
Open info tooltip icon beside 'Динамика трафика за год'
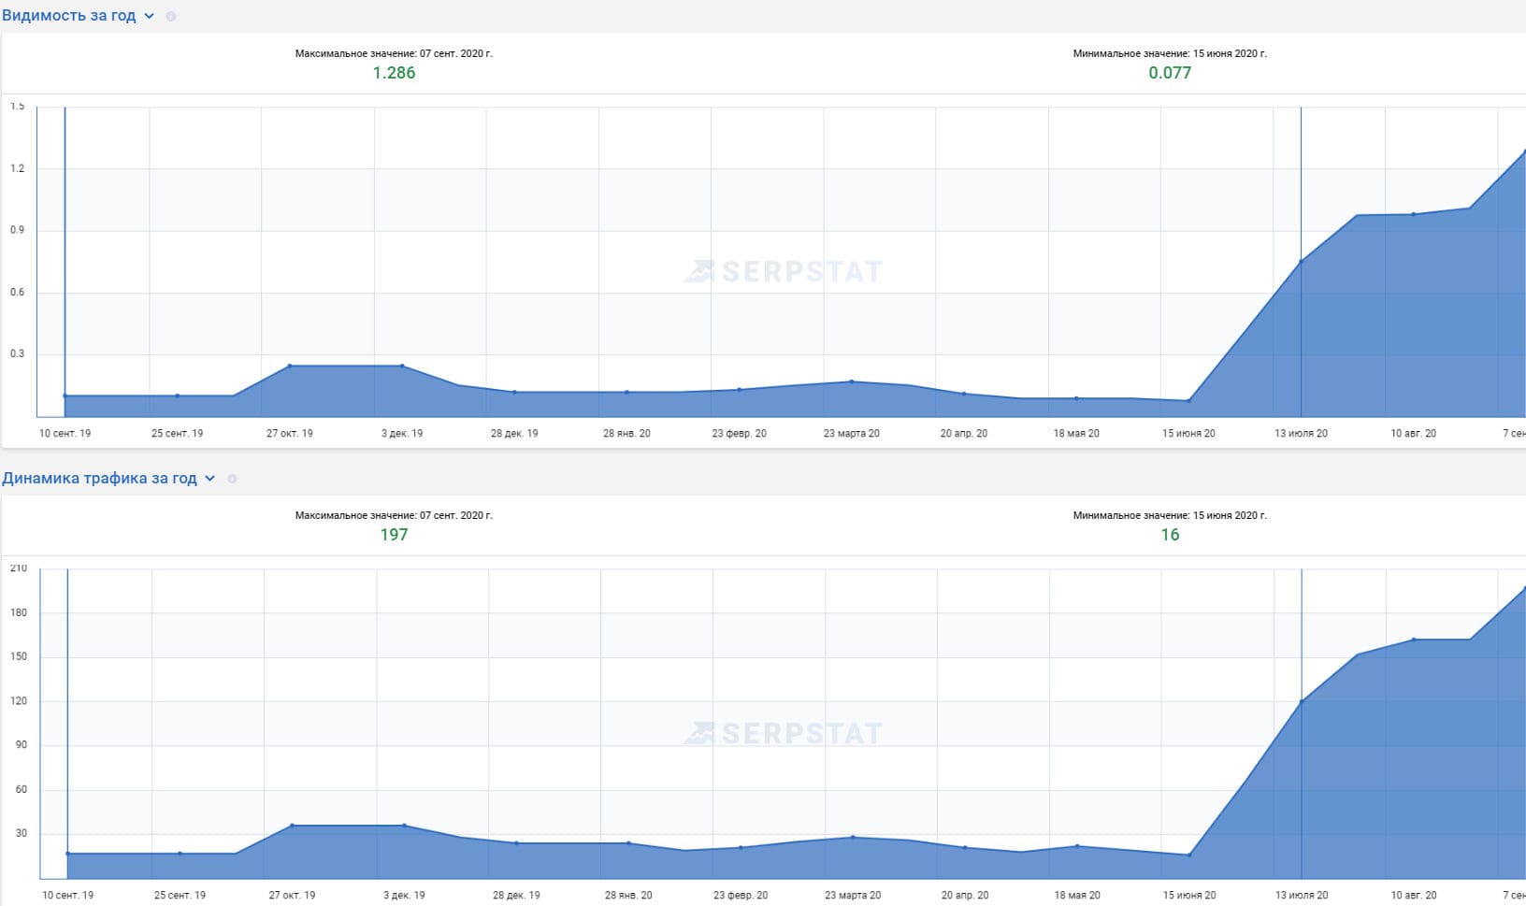232,478
